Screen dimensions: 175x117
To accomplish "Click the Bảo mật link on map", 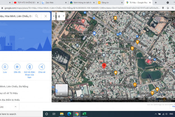I will coord(55,101).
